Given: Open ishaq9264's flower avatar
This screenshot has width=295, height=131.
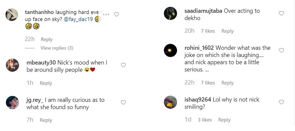Looking at the screenshot, I should click(x=170, y=103).
